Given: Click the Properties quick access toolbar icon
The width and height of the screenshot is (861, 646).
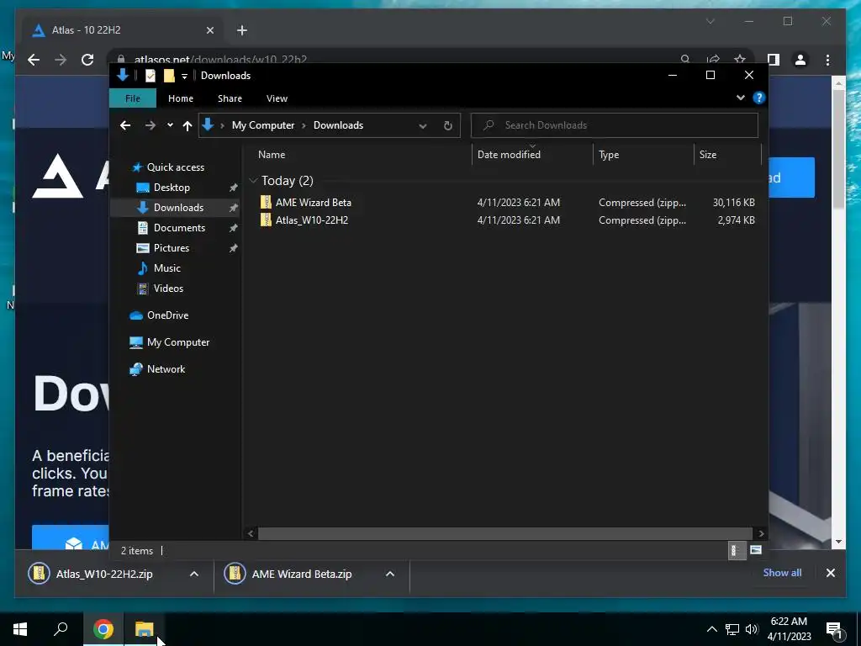Looking at the screenshot, I should pos(151,76).
